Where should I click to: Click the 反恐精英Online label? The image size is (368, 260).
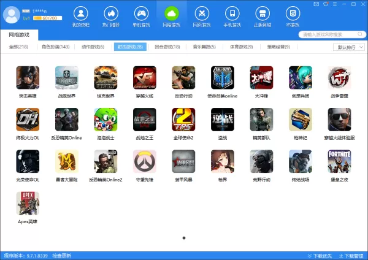pyautogui.click(x=67, y=138)
